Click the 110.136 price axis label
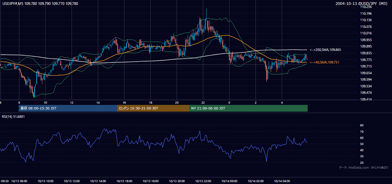Image resolution: width=392 pixels, height=184 pixels. coord(366,20)
